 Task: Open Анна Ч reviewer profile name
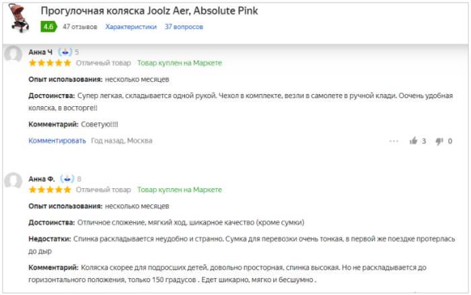click(40, 52)
